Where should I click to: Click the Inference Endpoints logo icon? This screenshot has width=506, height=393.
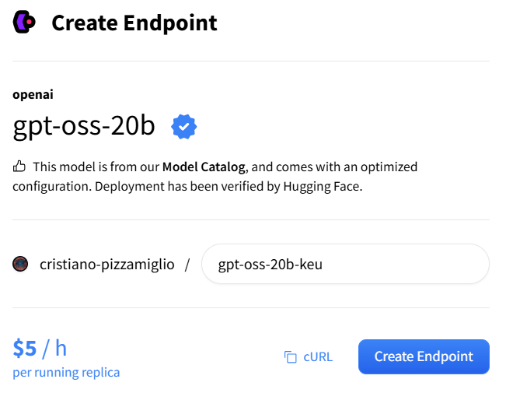[24, 22]
